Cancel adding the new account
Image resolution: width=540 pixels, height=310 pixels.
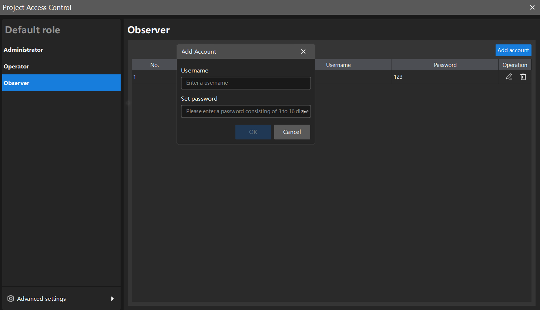(292, 132)
